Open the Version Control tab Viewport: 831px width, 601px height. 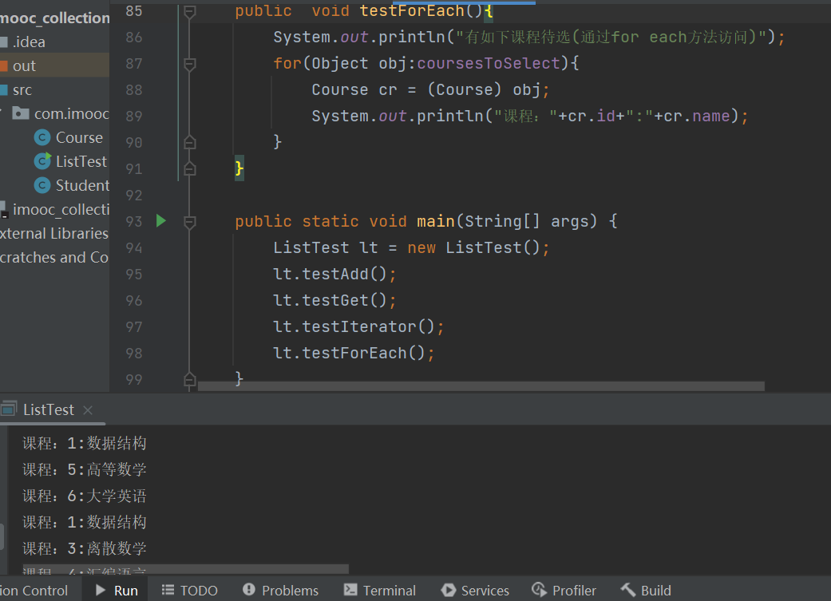coord(34,591)
